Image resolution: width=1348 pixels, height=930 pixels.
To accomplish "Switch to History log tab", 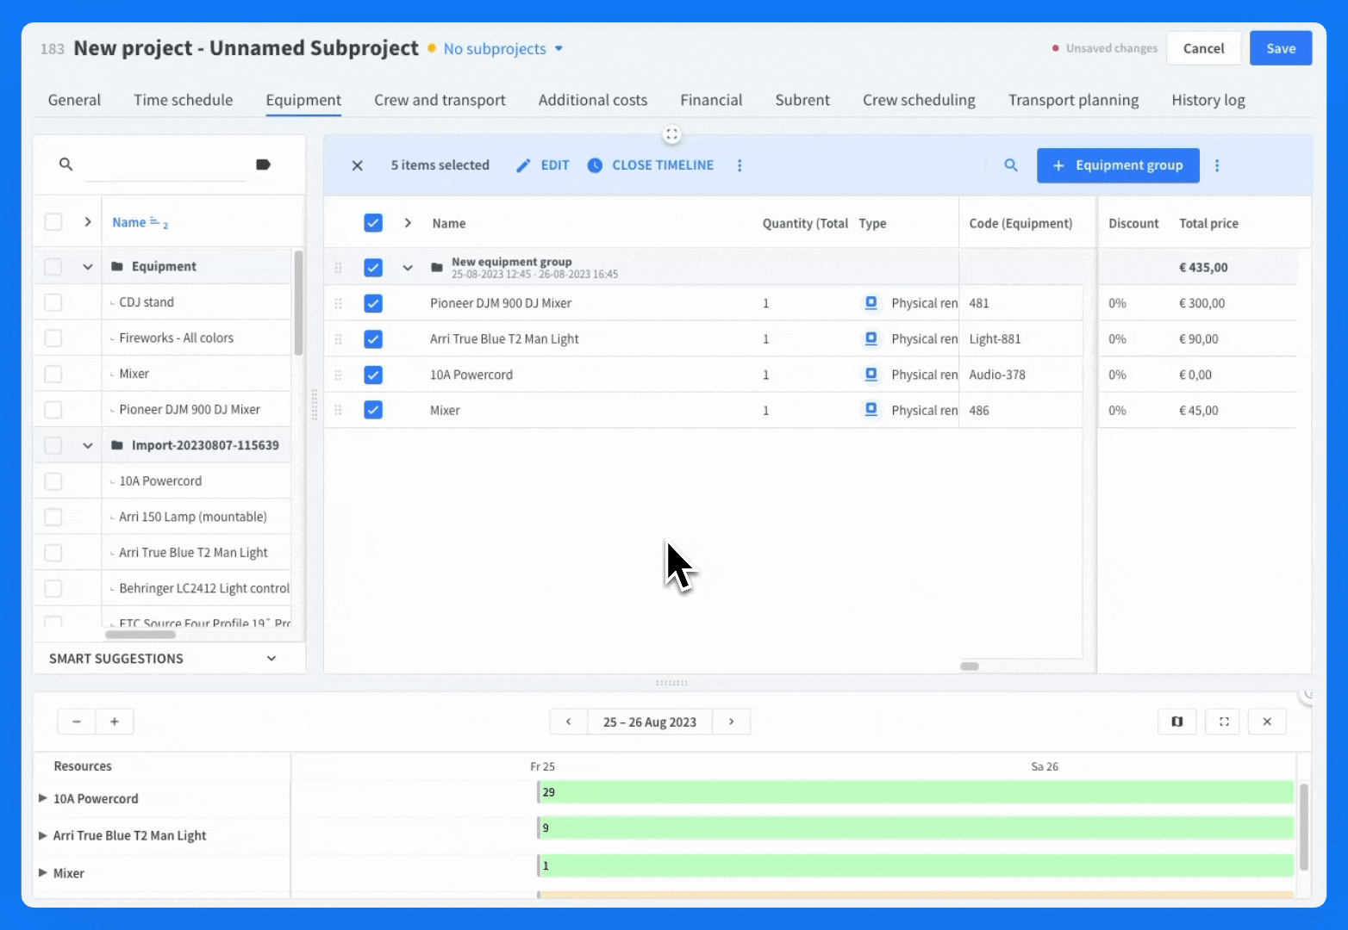I will (1208, 100).
